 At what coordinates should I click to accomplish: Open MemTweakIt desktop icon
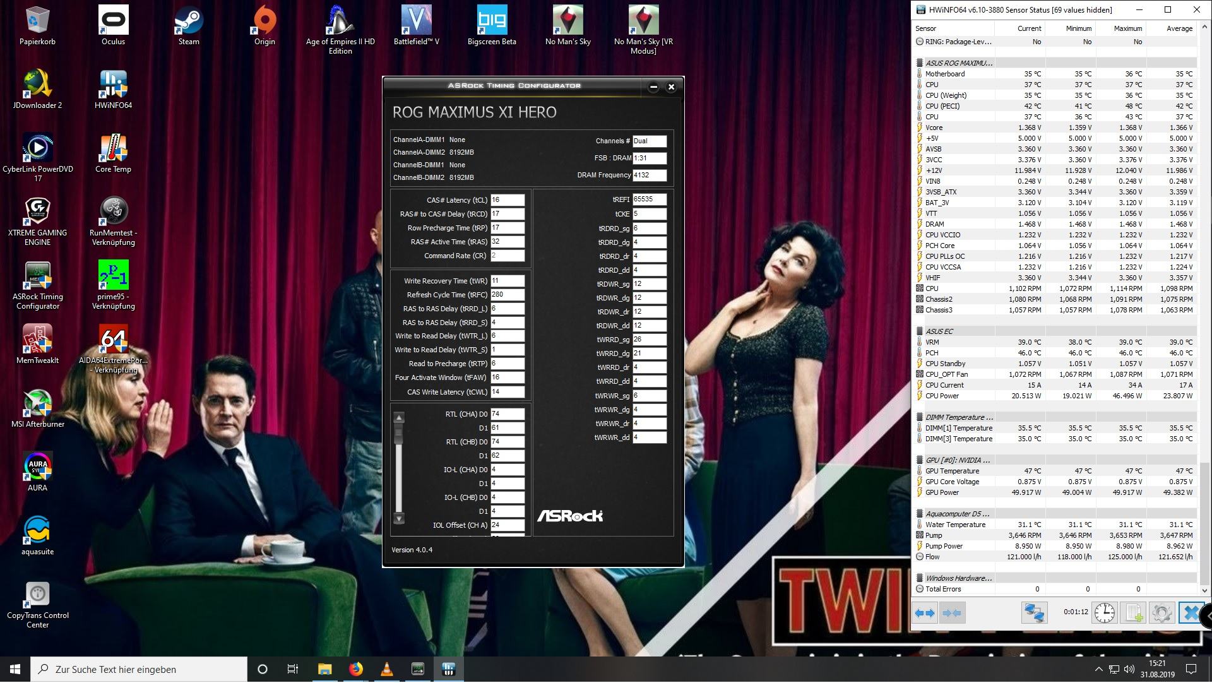point(38,345)
